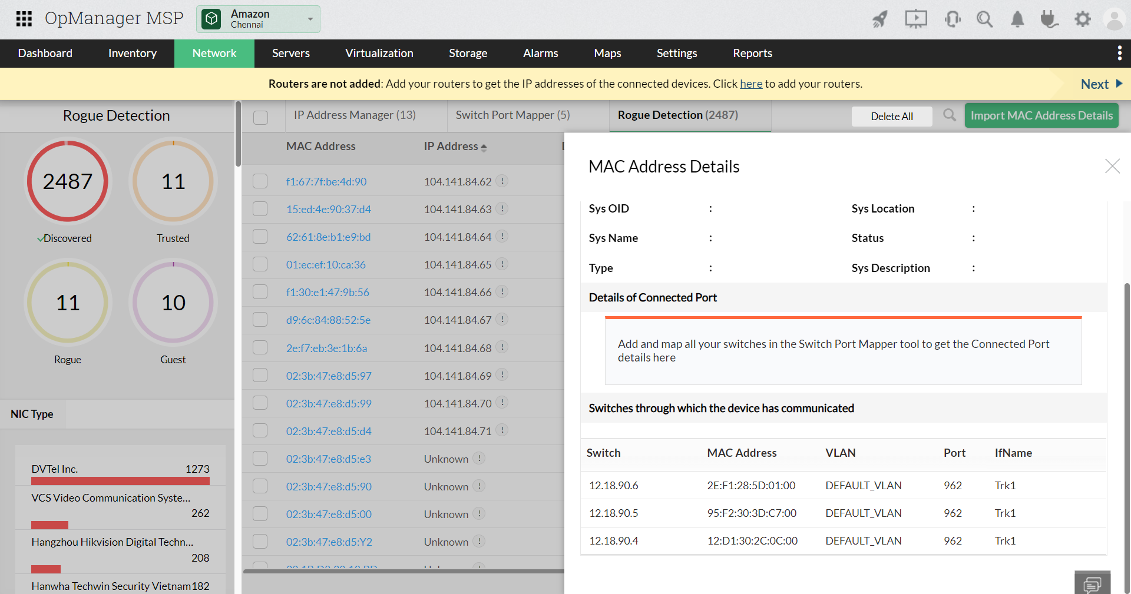Open the chat feedback icon at bottom right

[1093, 582]
